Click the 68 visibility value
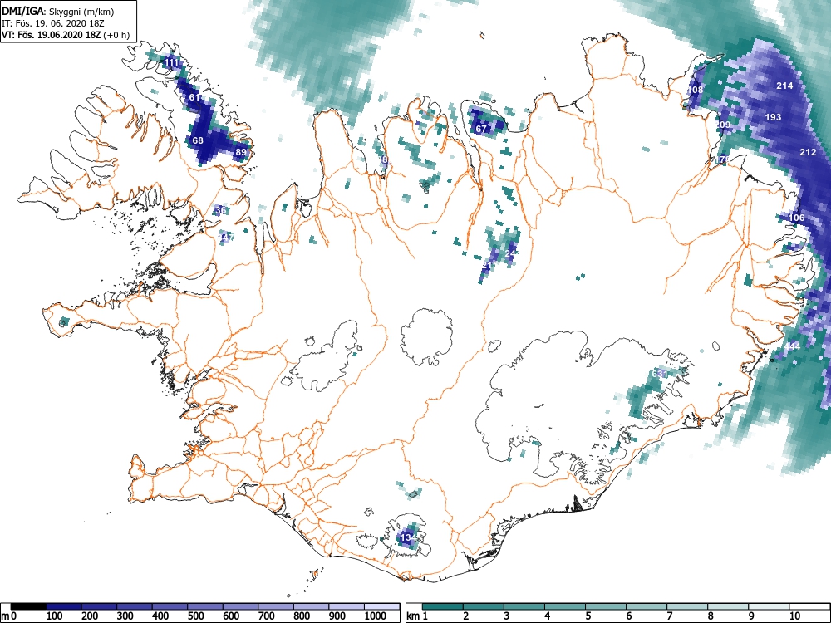Viewport: 831px width, 623px height. tap(198, 140)
